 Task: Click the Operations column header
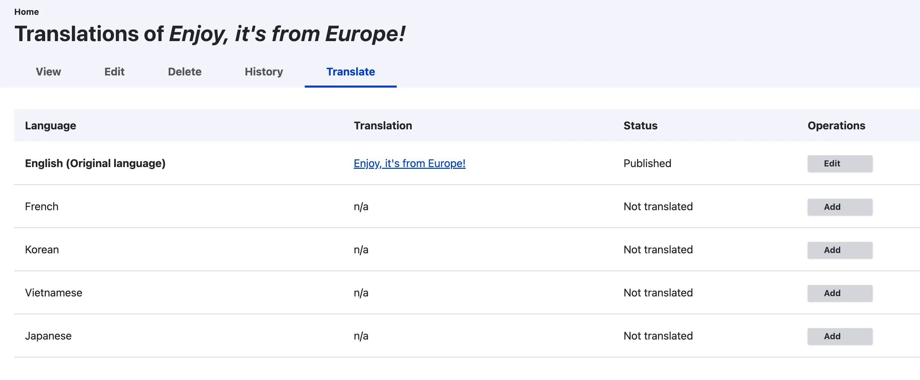click(x=836, y=126)
